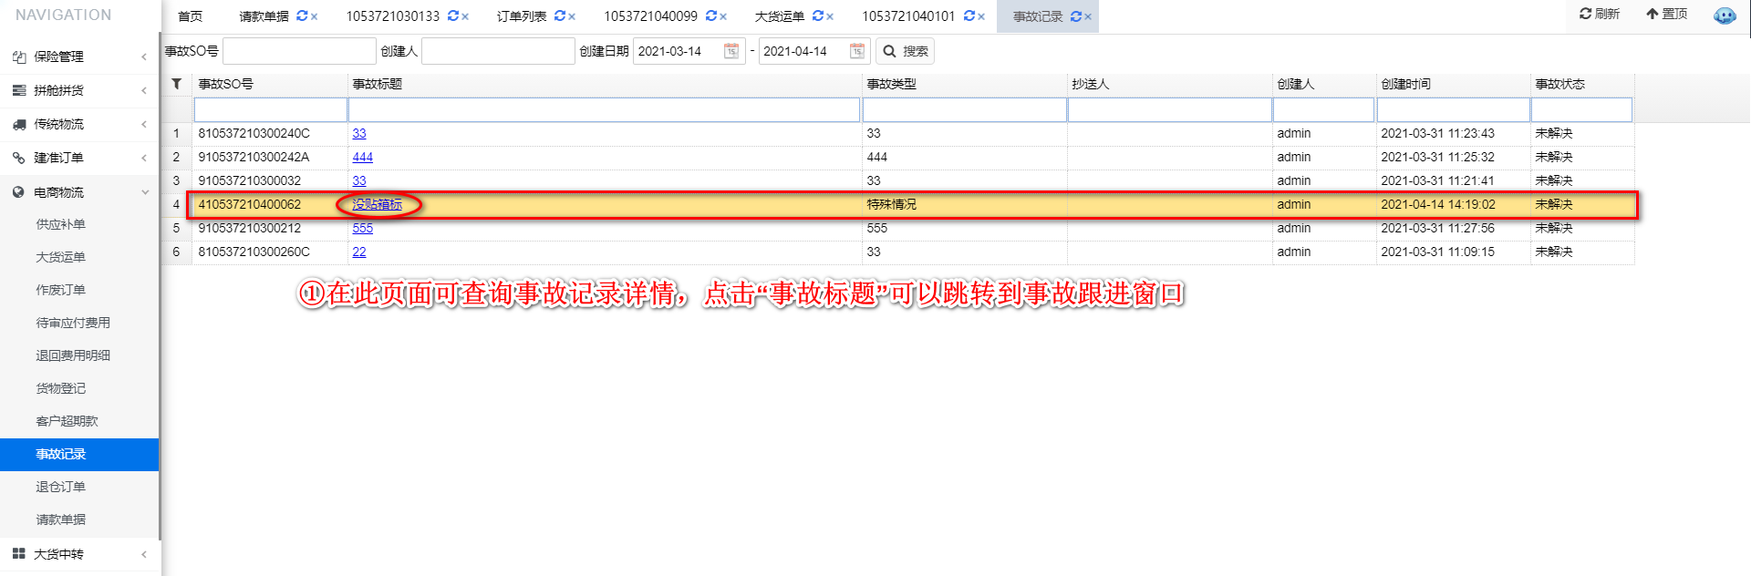Open 客户超期款 in the sidebar
Image resolution: width=1751 pixels, height=576 pixels.
point(67,421)
